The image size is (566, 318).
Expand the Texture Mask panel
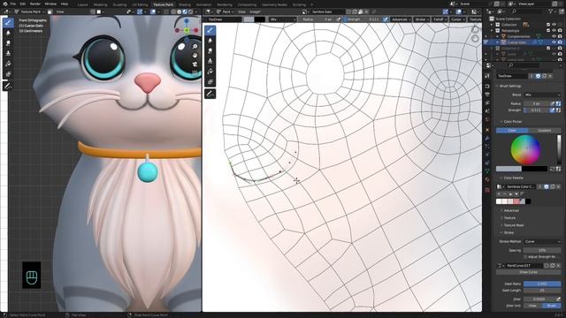[x=514, y=225]
